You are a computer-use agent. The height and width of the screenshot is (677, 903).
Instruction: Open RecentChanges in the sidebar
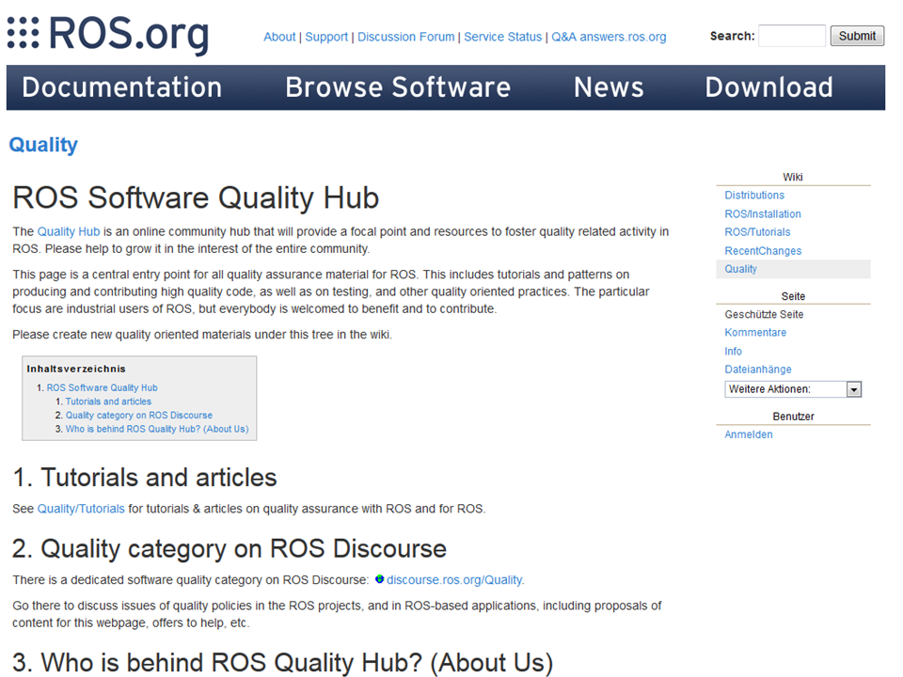(763, 251)
